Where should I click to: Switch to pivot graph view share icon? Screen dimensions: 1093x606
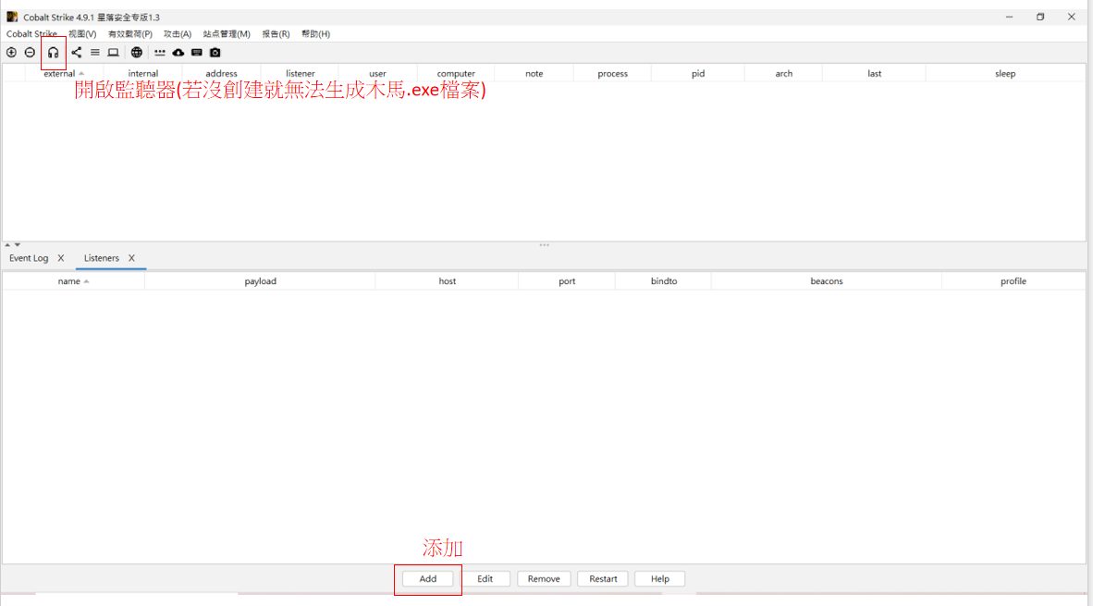tap(77, 53)
